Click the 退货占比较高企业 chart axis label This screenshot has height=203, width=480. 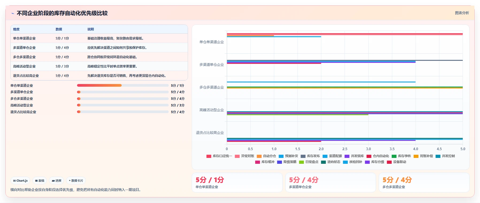click(210, 133)
